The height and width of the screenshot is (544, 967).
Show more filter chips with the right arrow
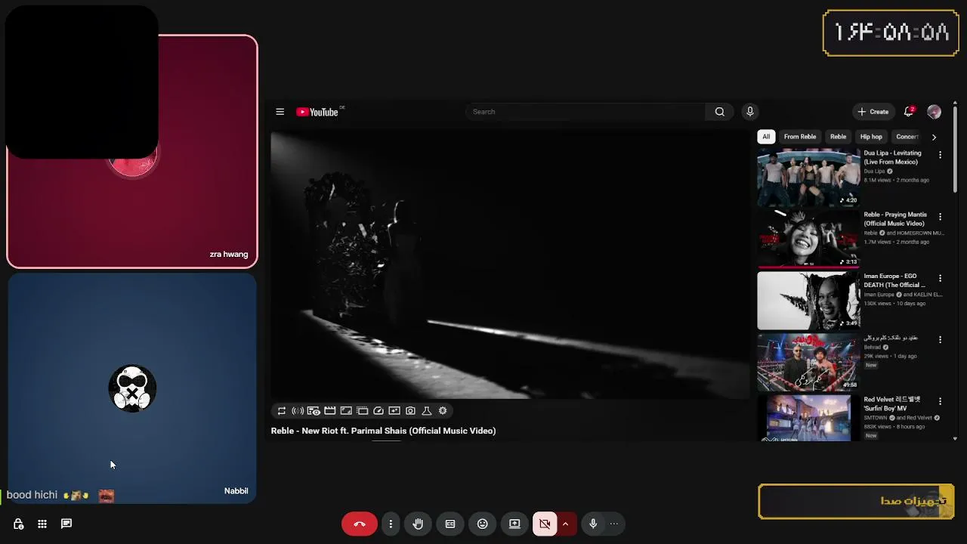(934, 137)
